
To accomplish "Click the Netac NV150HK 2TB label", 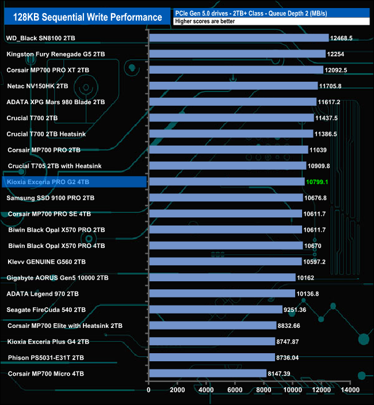I will [x=37, y=86].
